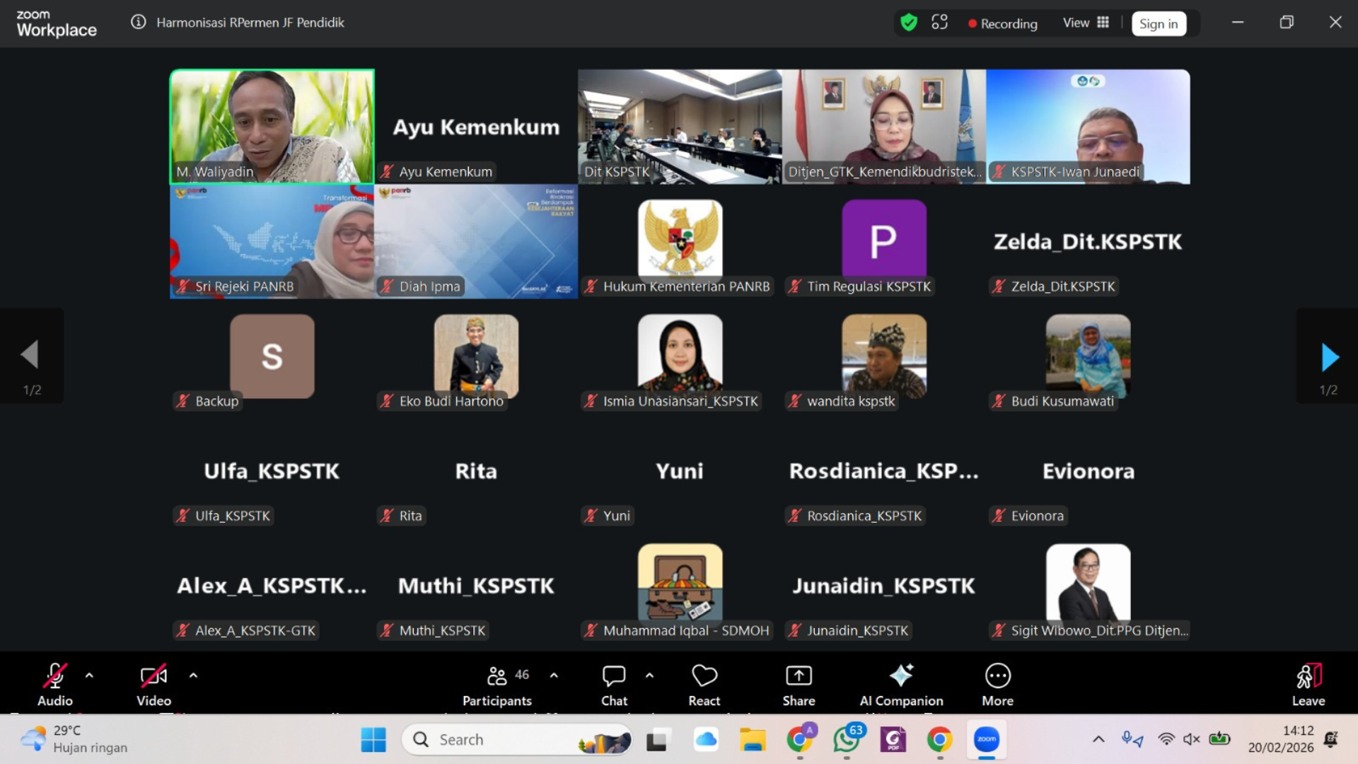Screen dimensions: 1358x764
Task: Open the More options menu
Action: click(x=997, y=677)
